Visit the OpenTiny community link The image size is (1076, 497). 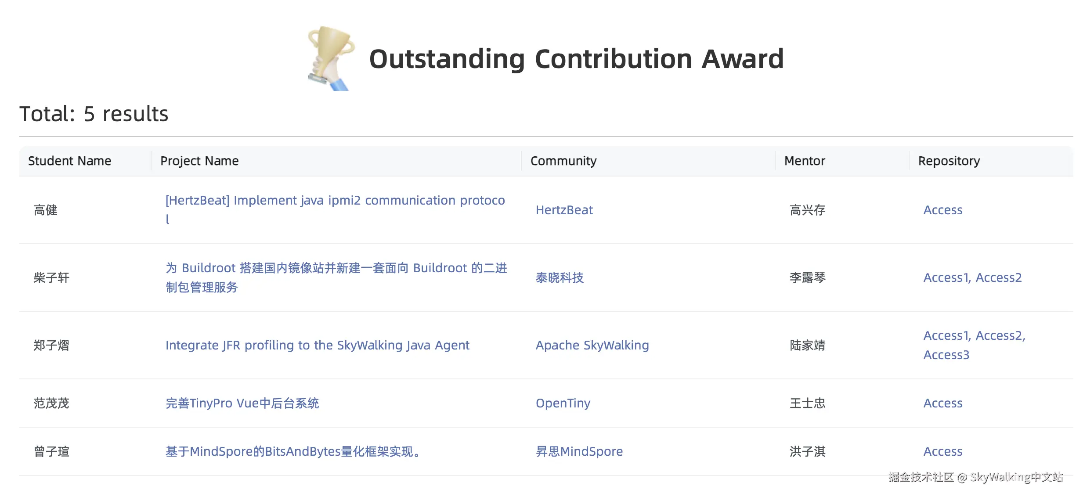coord(563,403)
